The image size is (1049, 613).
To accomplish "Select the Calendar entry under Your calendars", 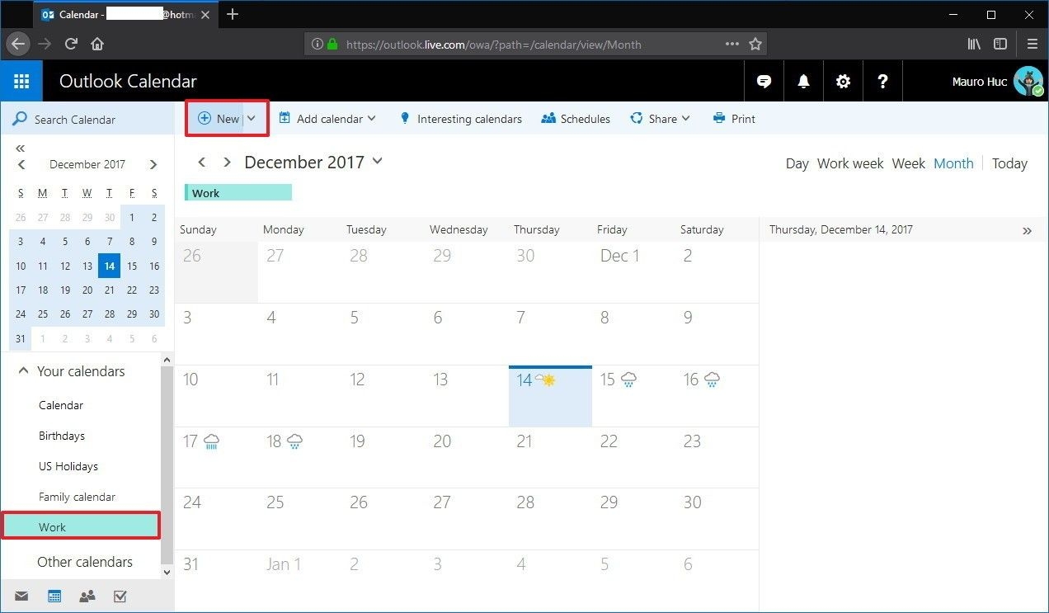I will coord(61,405).
